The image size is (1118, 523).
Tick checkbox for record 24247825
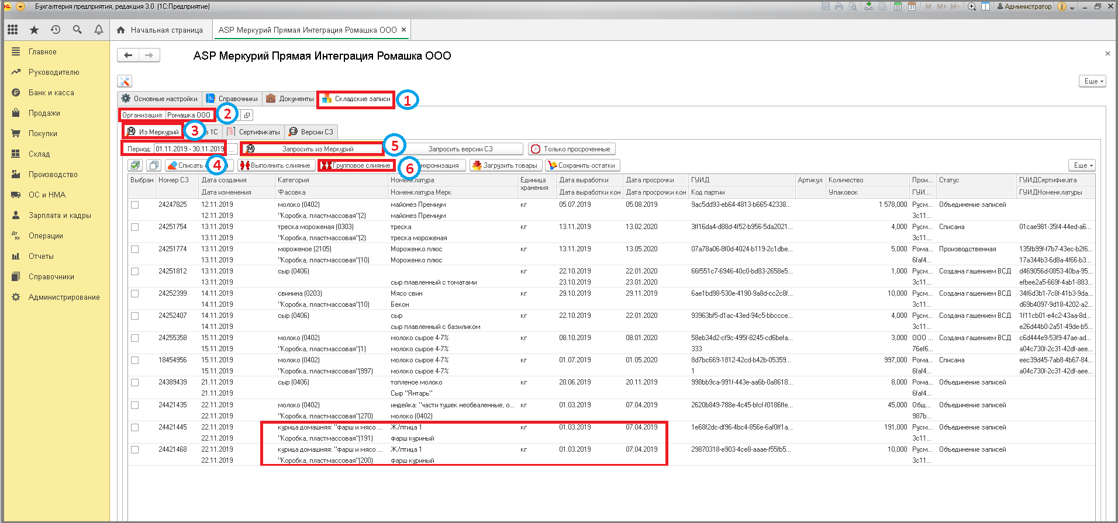click(x=135, y=205)
